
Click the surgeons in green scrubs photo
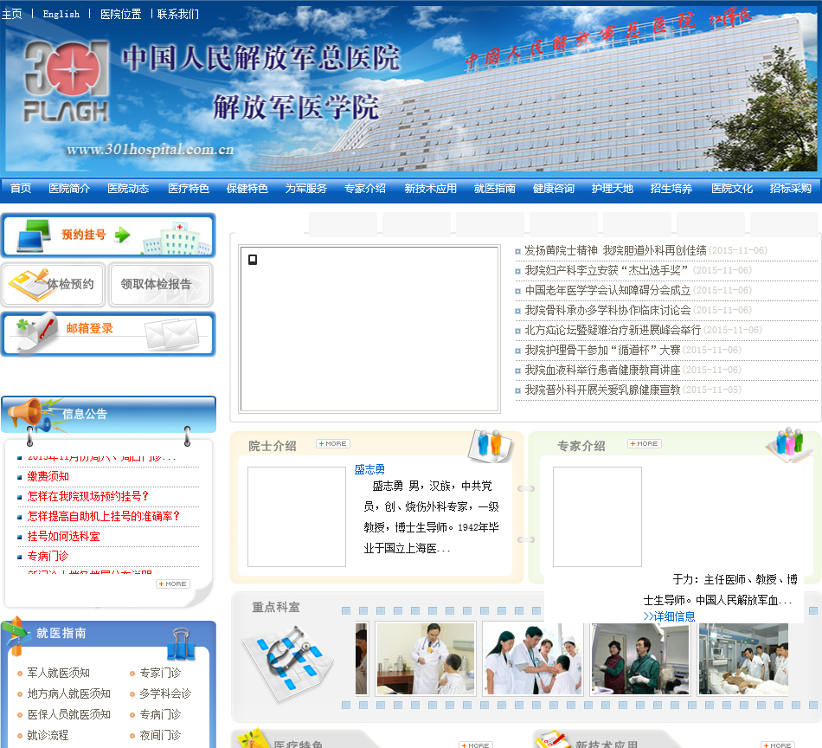(x=639, y=659)
